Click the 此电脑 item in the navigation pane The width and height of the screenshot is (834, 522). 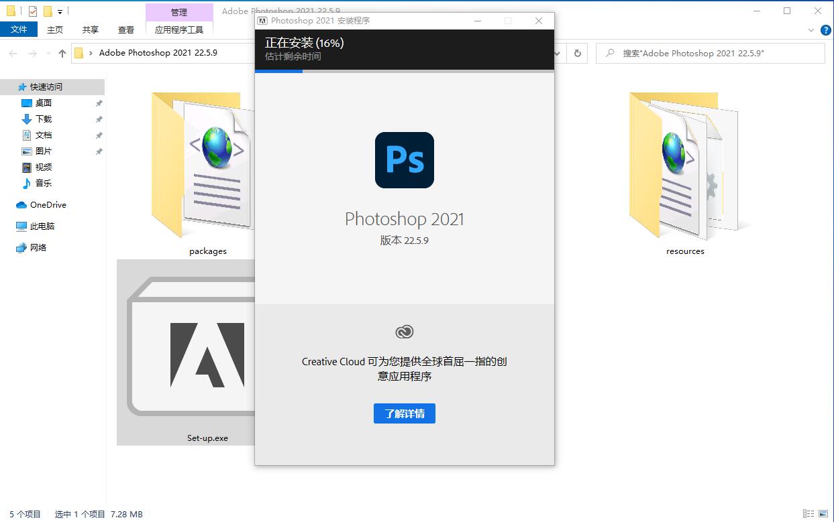[42, 226]
